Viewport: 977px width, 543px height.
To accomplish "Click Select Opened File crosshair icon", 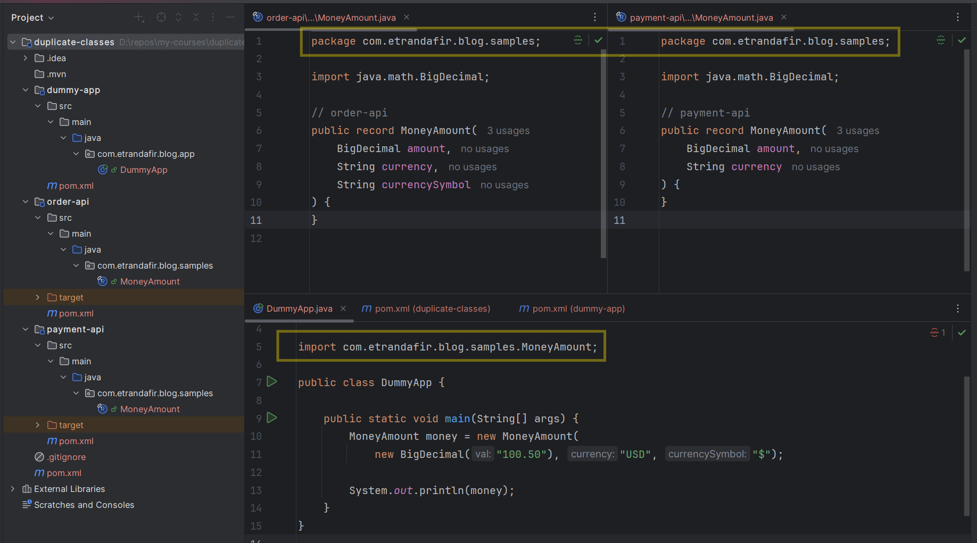I will (x=161, y=18).
